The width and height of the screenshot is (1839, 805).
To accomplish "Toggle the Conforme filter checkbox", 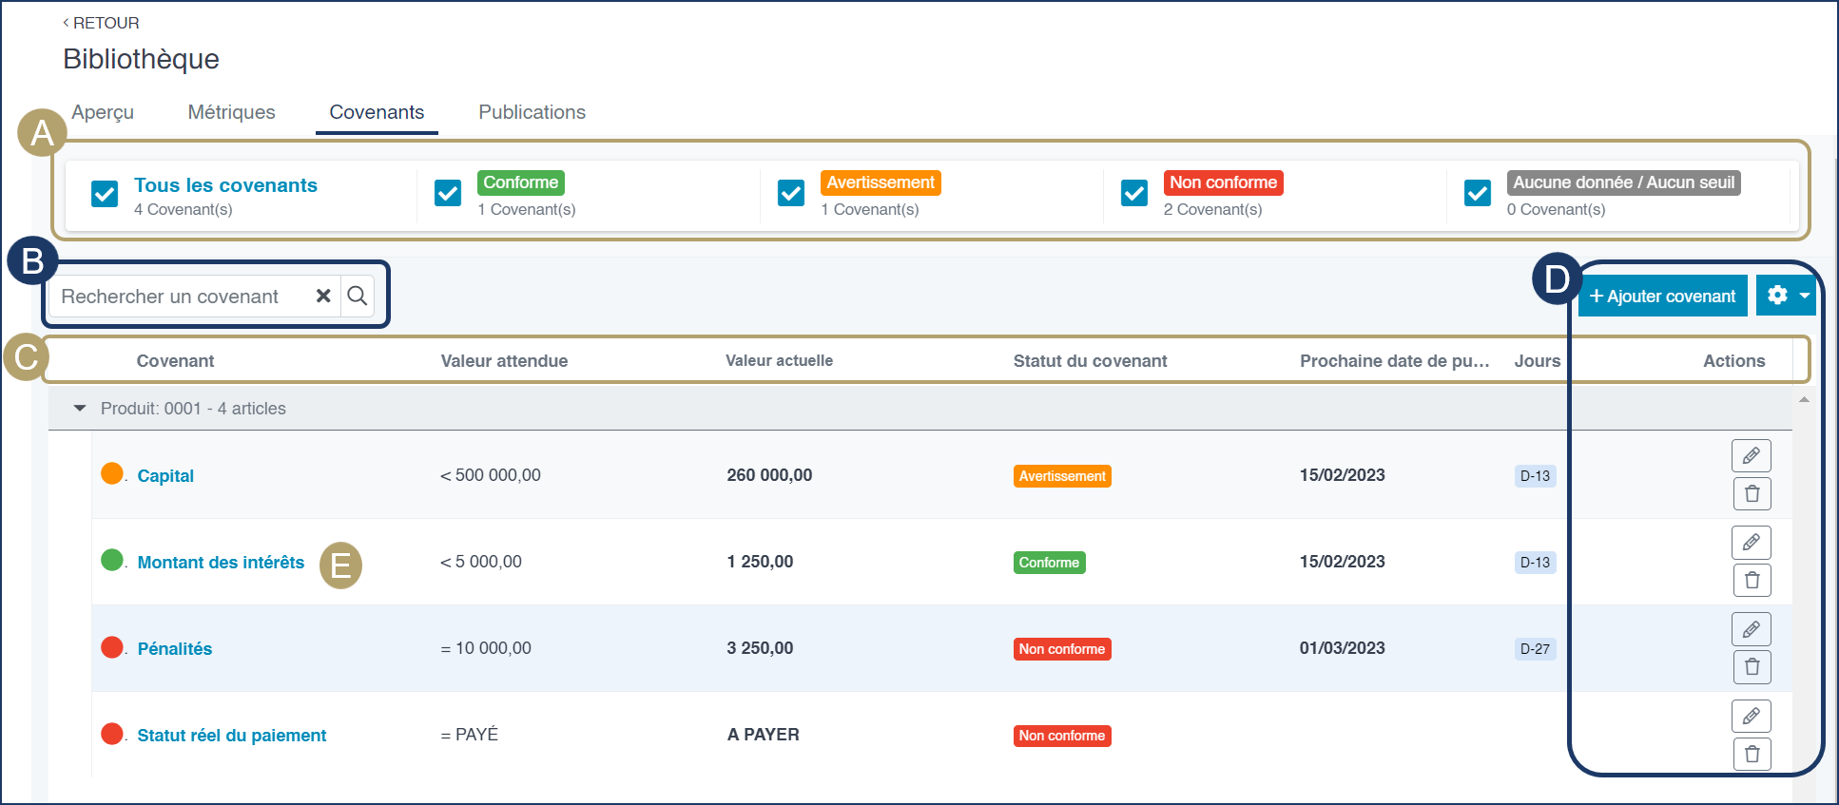I will tap(448, 194).
